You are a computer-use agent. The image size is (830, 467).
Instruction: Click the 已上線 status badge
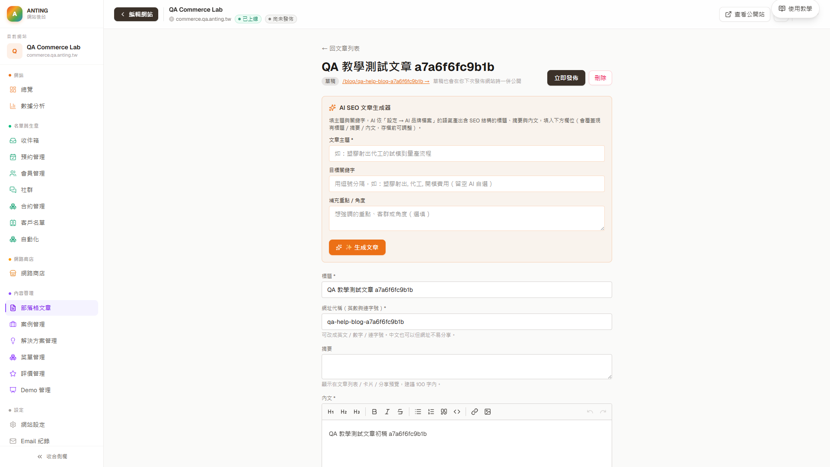click(x=248, y=19)
